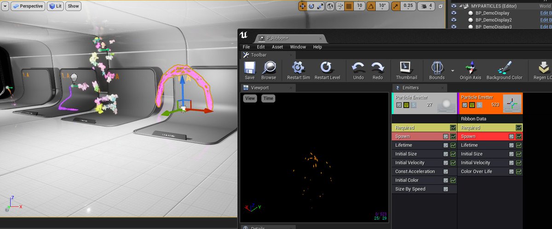Select the rotate gizmo mode icon

point(311,6)
